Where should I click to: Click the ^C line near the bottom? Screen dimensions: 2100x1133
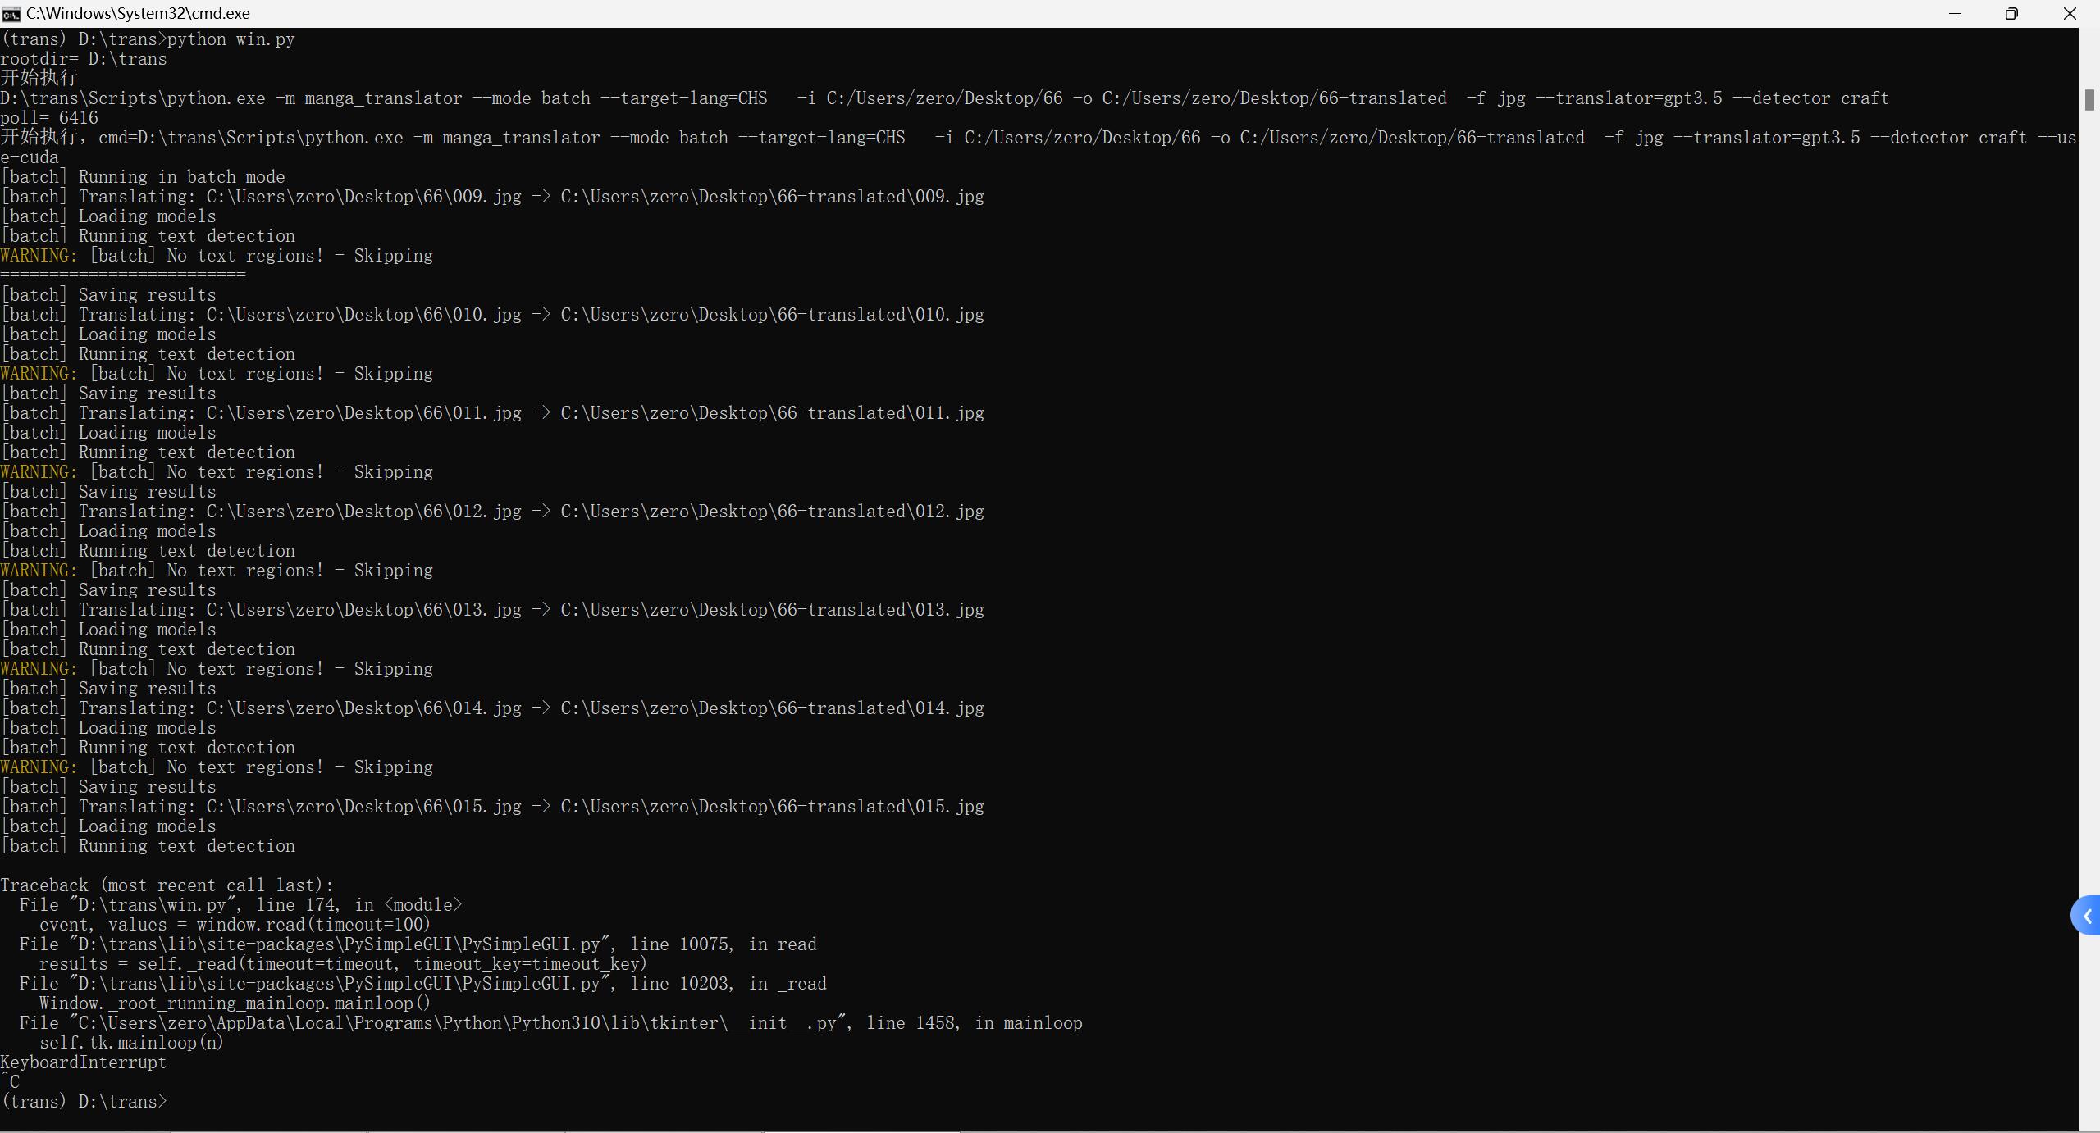click(x=11, y=1082)
